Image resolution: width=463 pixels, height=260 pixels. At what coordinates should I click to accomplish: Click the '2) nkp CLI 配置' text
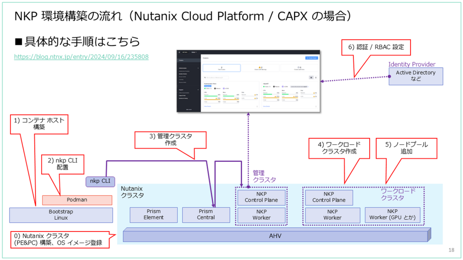pos(62,164)
